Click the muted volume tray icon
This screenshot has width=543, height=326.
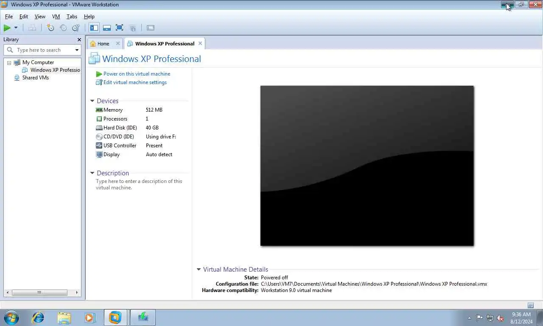point(500,318)
